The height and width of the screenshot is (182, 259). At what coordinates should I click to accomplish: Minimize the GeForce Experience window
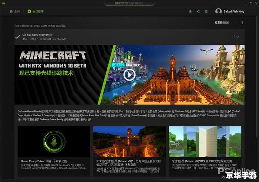tap(246, 3)
